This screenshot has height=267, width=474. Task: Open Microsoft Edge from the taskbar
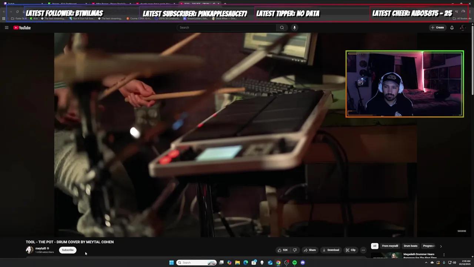pyautogui.click(x=246, y=263)
